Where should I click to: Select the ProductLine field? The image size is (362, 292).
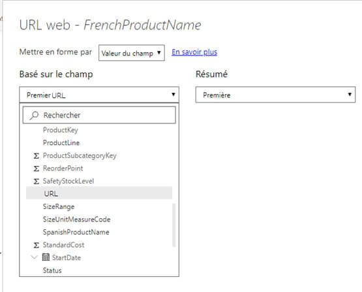(61, 142)
